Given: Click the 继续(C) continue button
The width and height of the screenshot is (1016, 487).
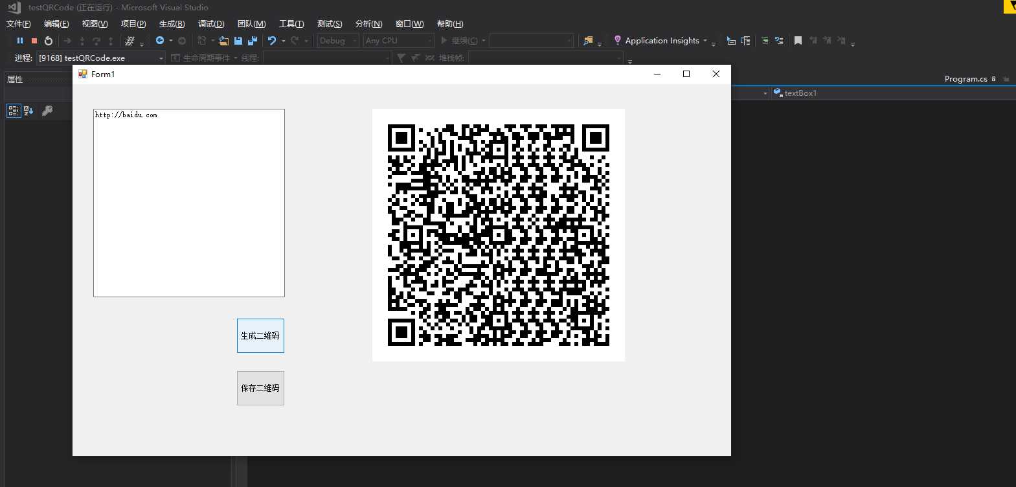Looking at the screenshot, I should click(459, 41).
